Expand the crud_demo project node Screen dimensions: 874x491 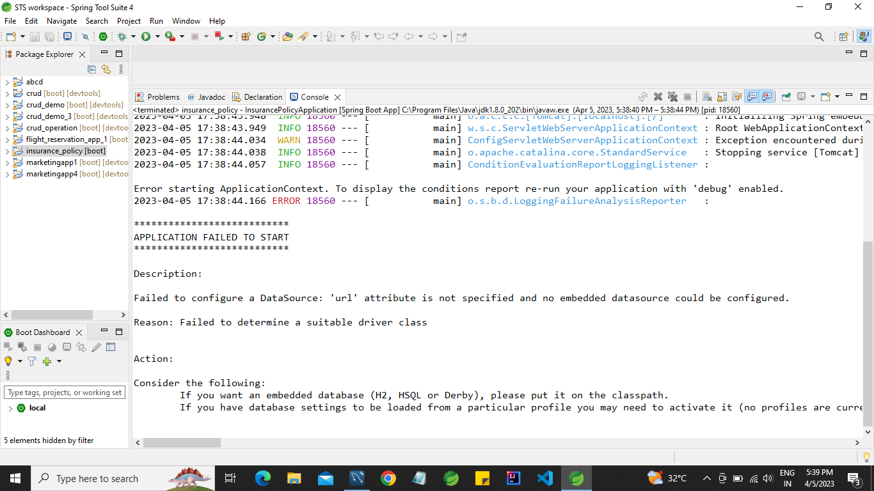click(7, 105)
